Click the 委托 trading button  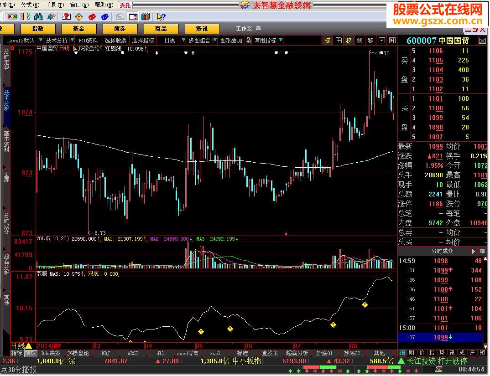tap(125, 5)
